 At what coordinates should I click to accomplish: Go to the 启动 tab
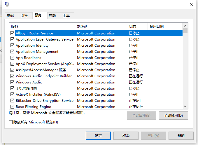52,16
